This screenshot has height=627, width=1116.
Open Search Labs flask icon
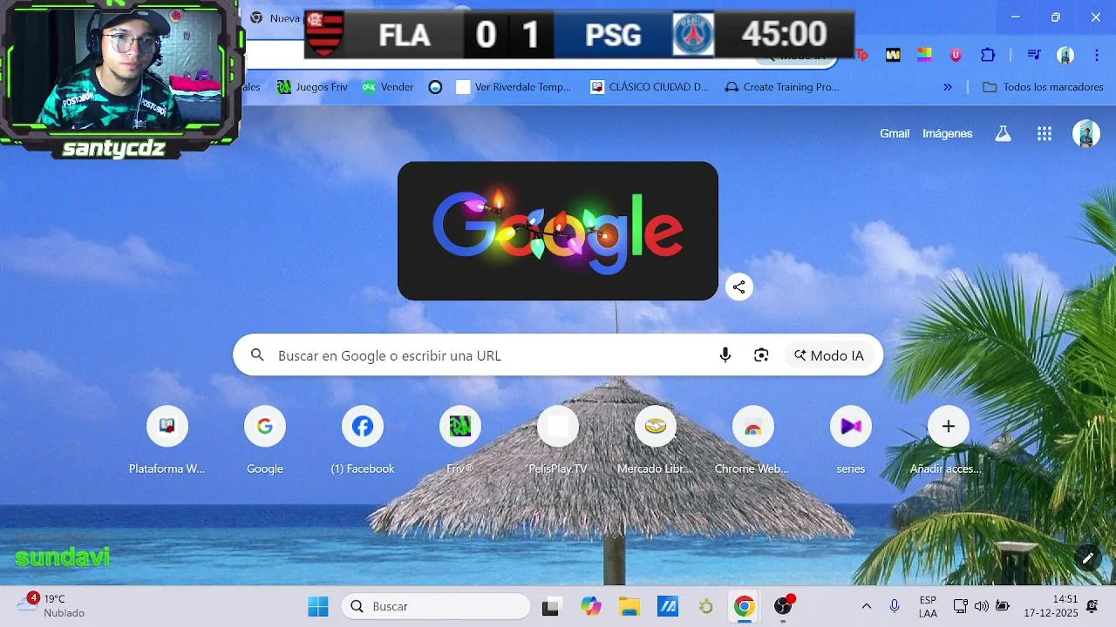click(x=1004, y=133)
